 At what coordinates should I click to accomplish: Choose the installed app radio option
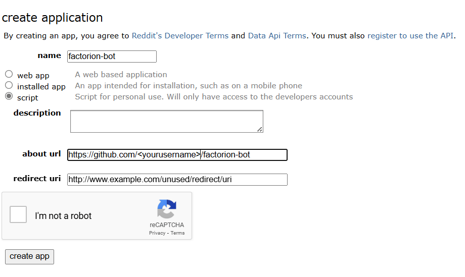click(x=9, y=85)
